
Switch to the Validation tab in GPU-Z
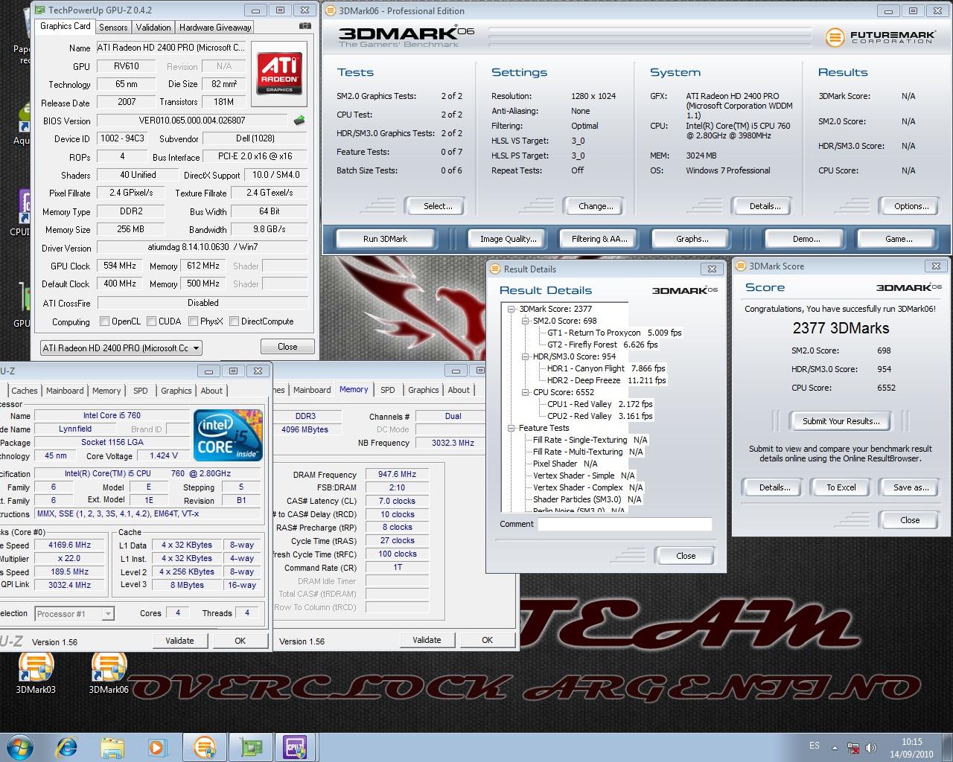[153, 28]
